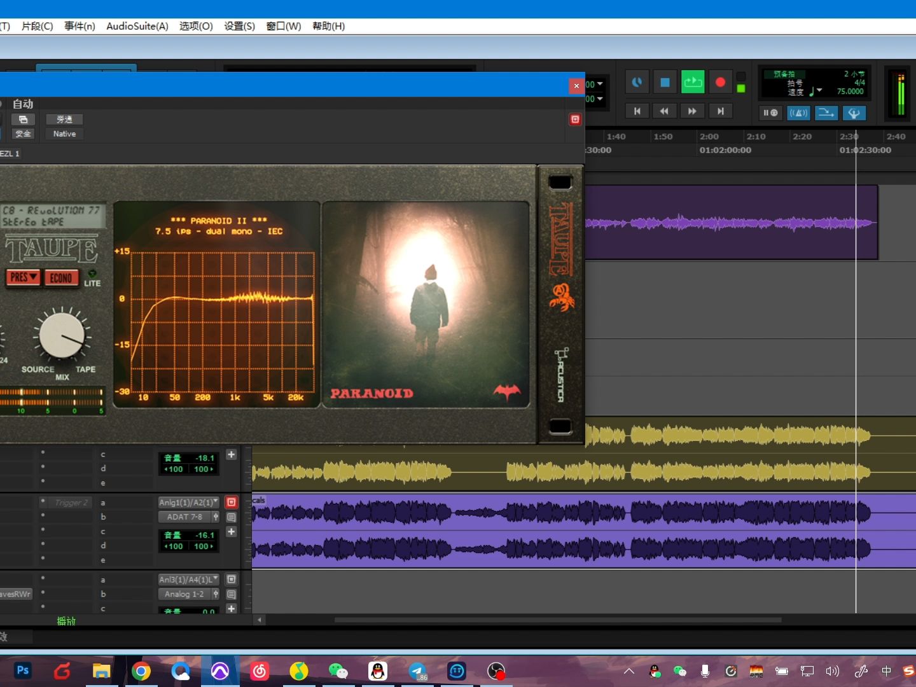Screen dimensions: 916x687
Task: Click the meter value 4/4
Action: [x=859, y=83]
